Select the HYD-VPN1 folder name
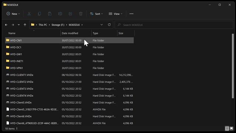The height and width of the screenshot is (133, 236). tap(17, 68)
